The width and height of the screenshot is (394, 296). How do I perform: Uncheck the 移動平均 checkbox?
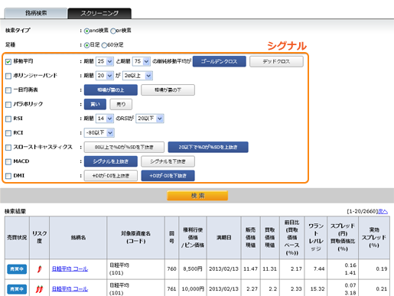coord(8,62)
